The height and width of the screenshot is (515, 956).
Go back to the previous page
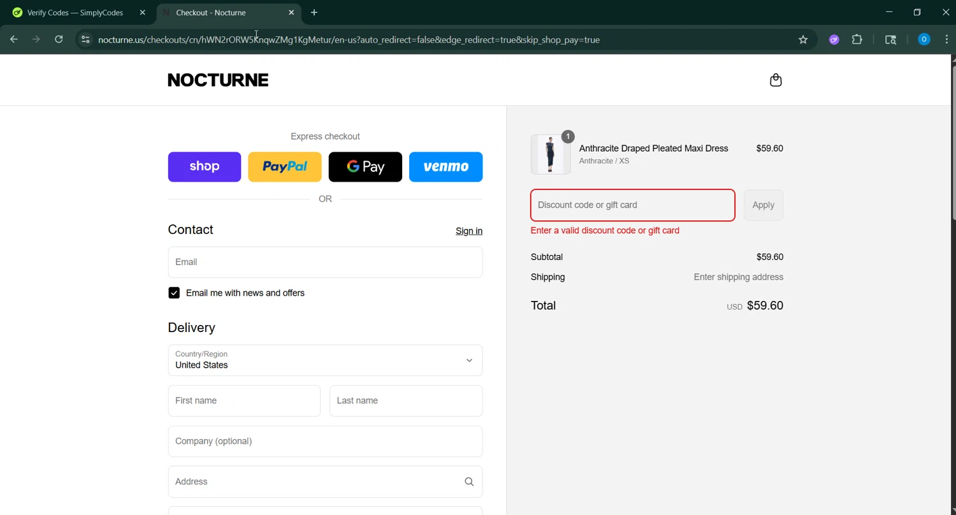click(14, 40)
